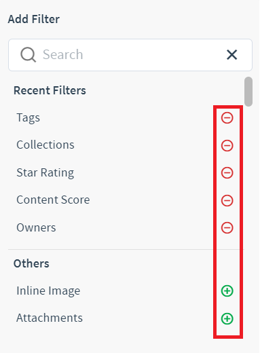The image size is (260, 353).
Task: Select the Tags filter entry
Action: pyautogui.click(x=29, y=118)
